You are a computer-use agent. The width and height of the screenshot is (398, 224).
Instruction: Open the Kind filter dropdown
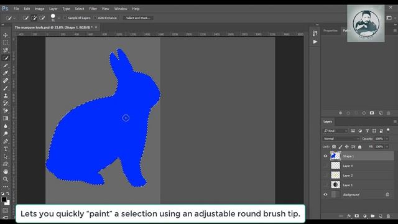(335, 131)
